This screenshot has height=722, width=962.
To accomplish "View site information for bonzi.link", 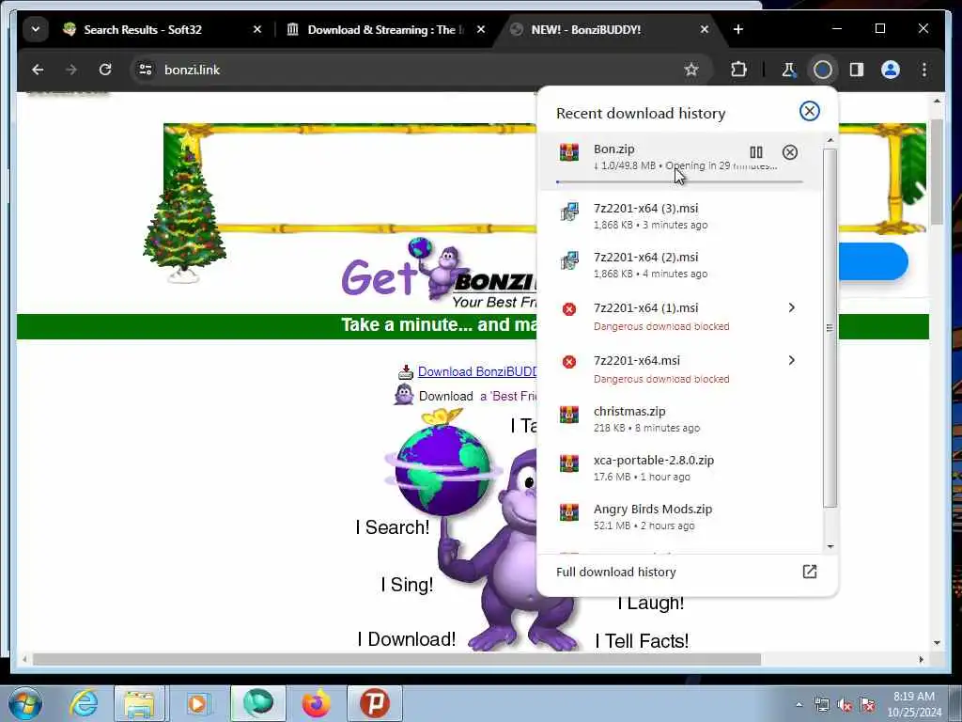I will click(x=146, y=70).
